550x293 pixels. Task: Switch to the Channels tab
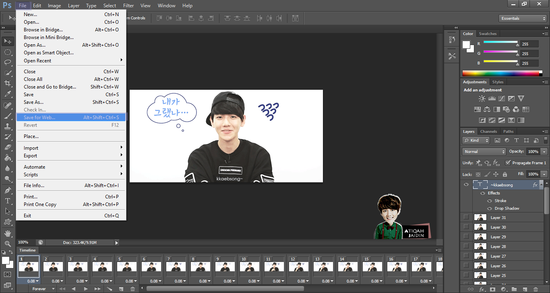click(488, 132)
